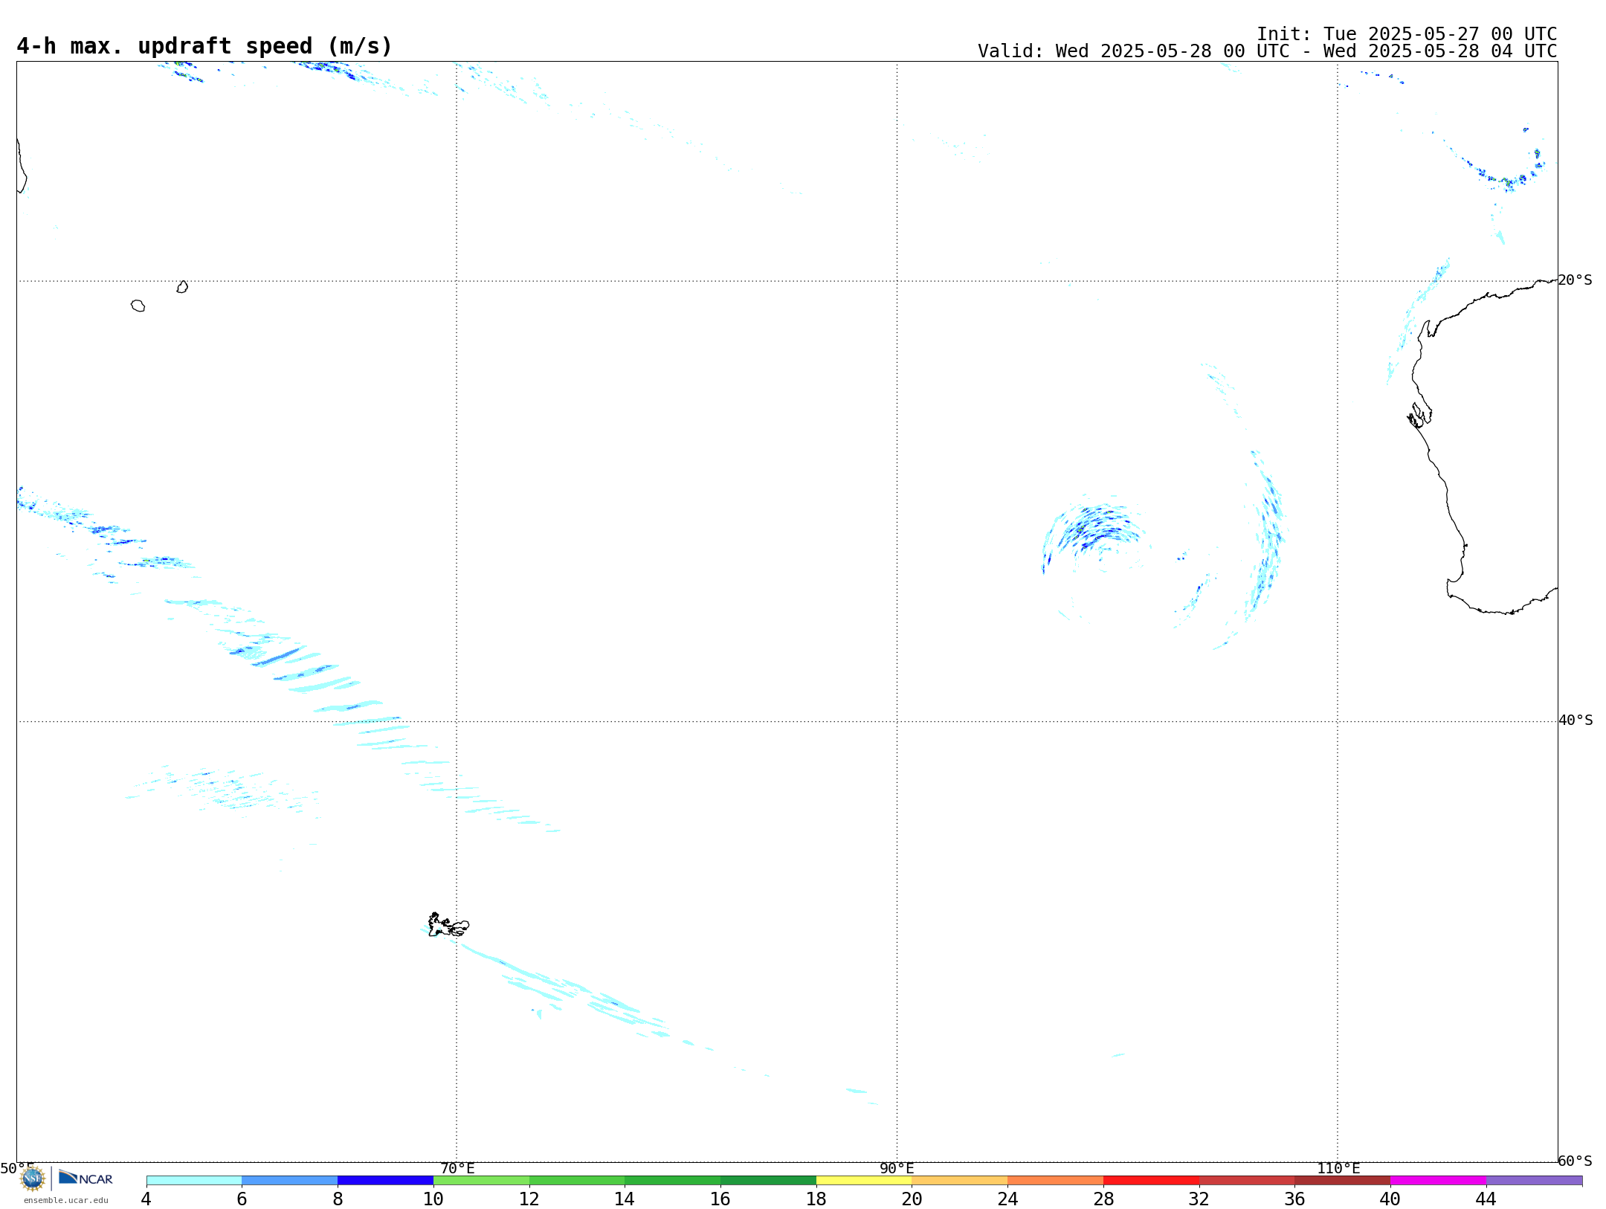The height and width of the screenshot is (1209, 1606).
Task: Click the orange 24-28 colorbar segment
Action: coord(1056,1181)
